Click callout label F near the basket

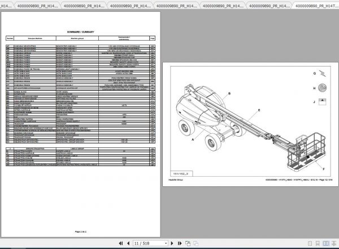coord(324,169)
